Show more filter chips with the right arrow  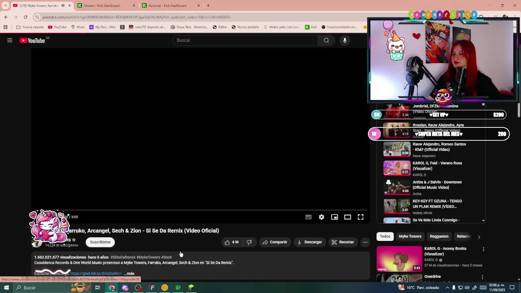[479, 237]
